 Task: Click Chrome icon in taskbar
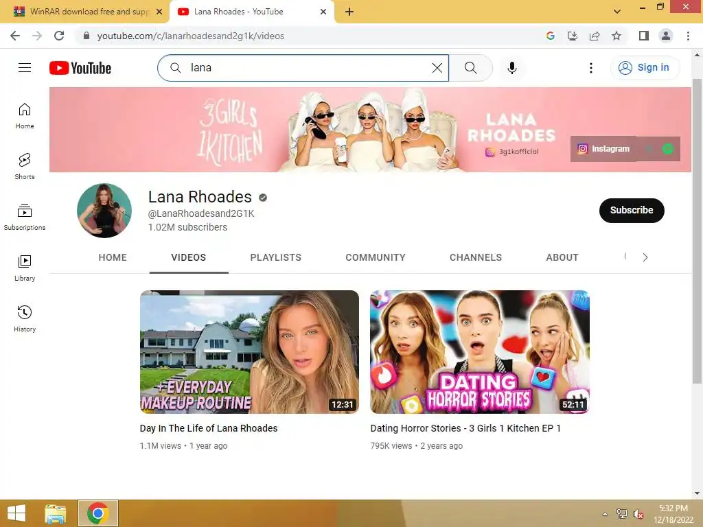pos(98,513)
